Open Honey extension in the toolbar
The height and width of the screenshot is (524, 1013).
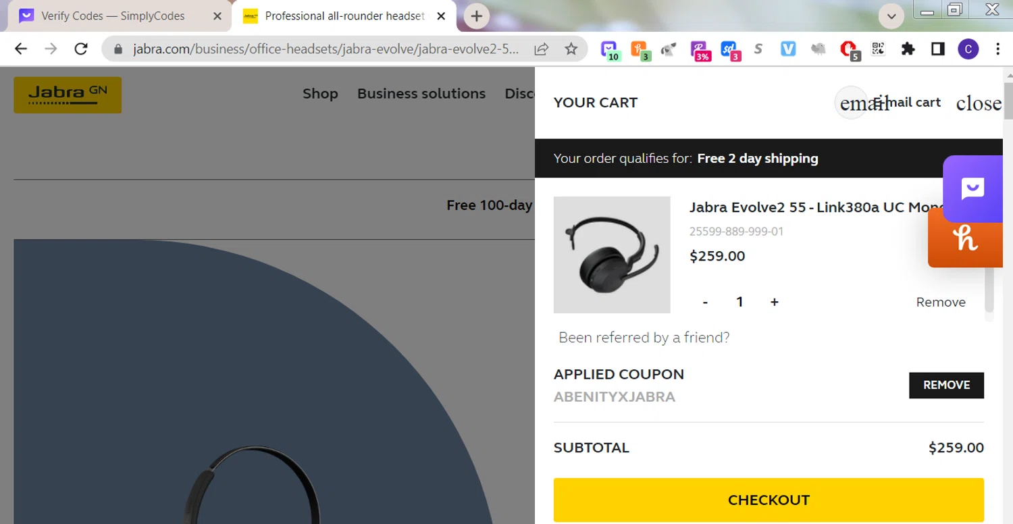point(639,50)
